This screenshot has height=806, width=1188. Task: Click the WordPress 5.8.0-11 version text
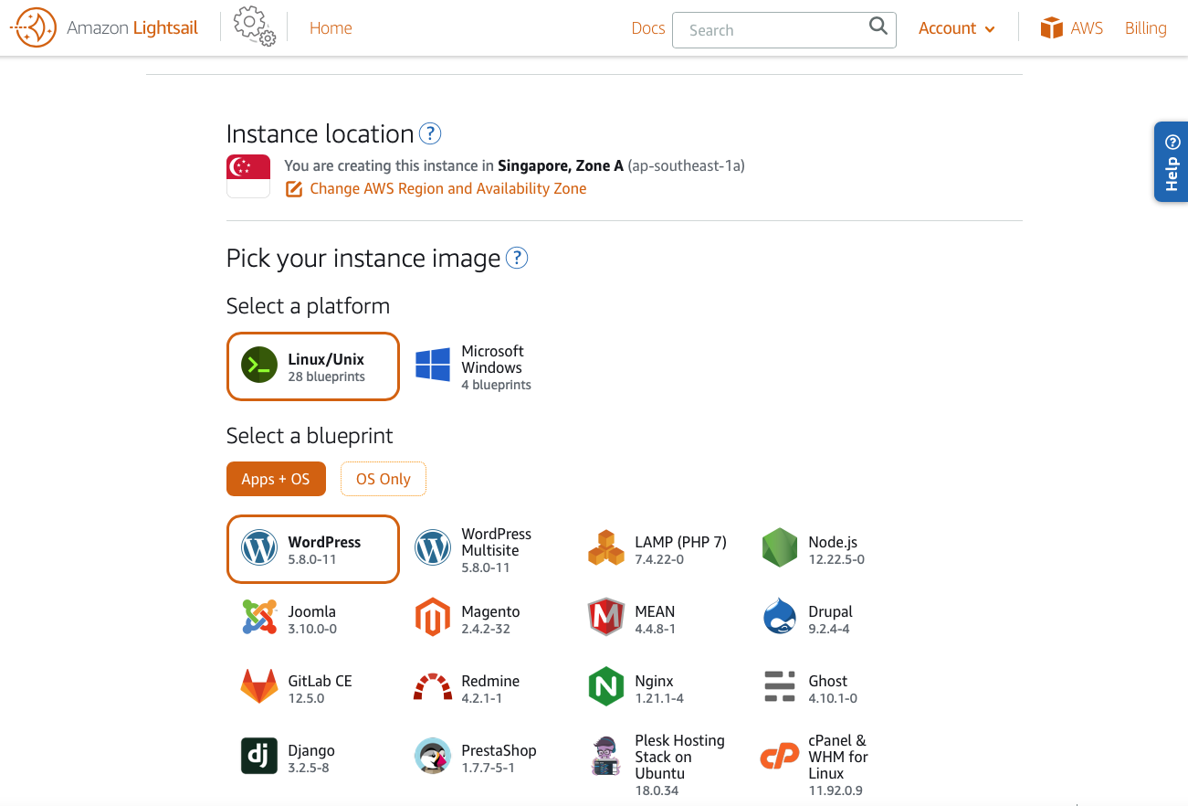[x=312, y=559]
